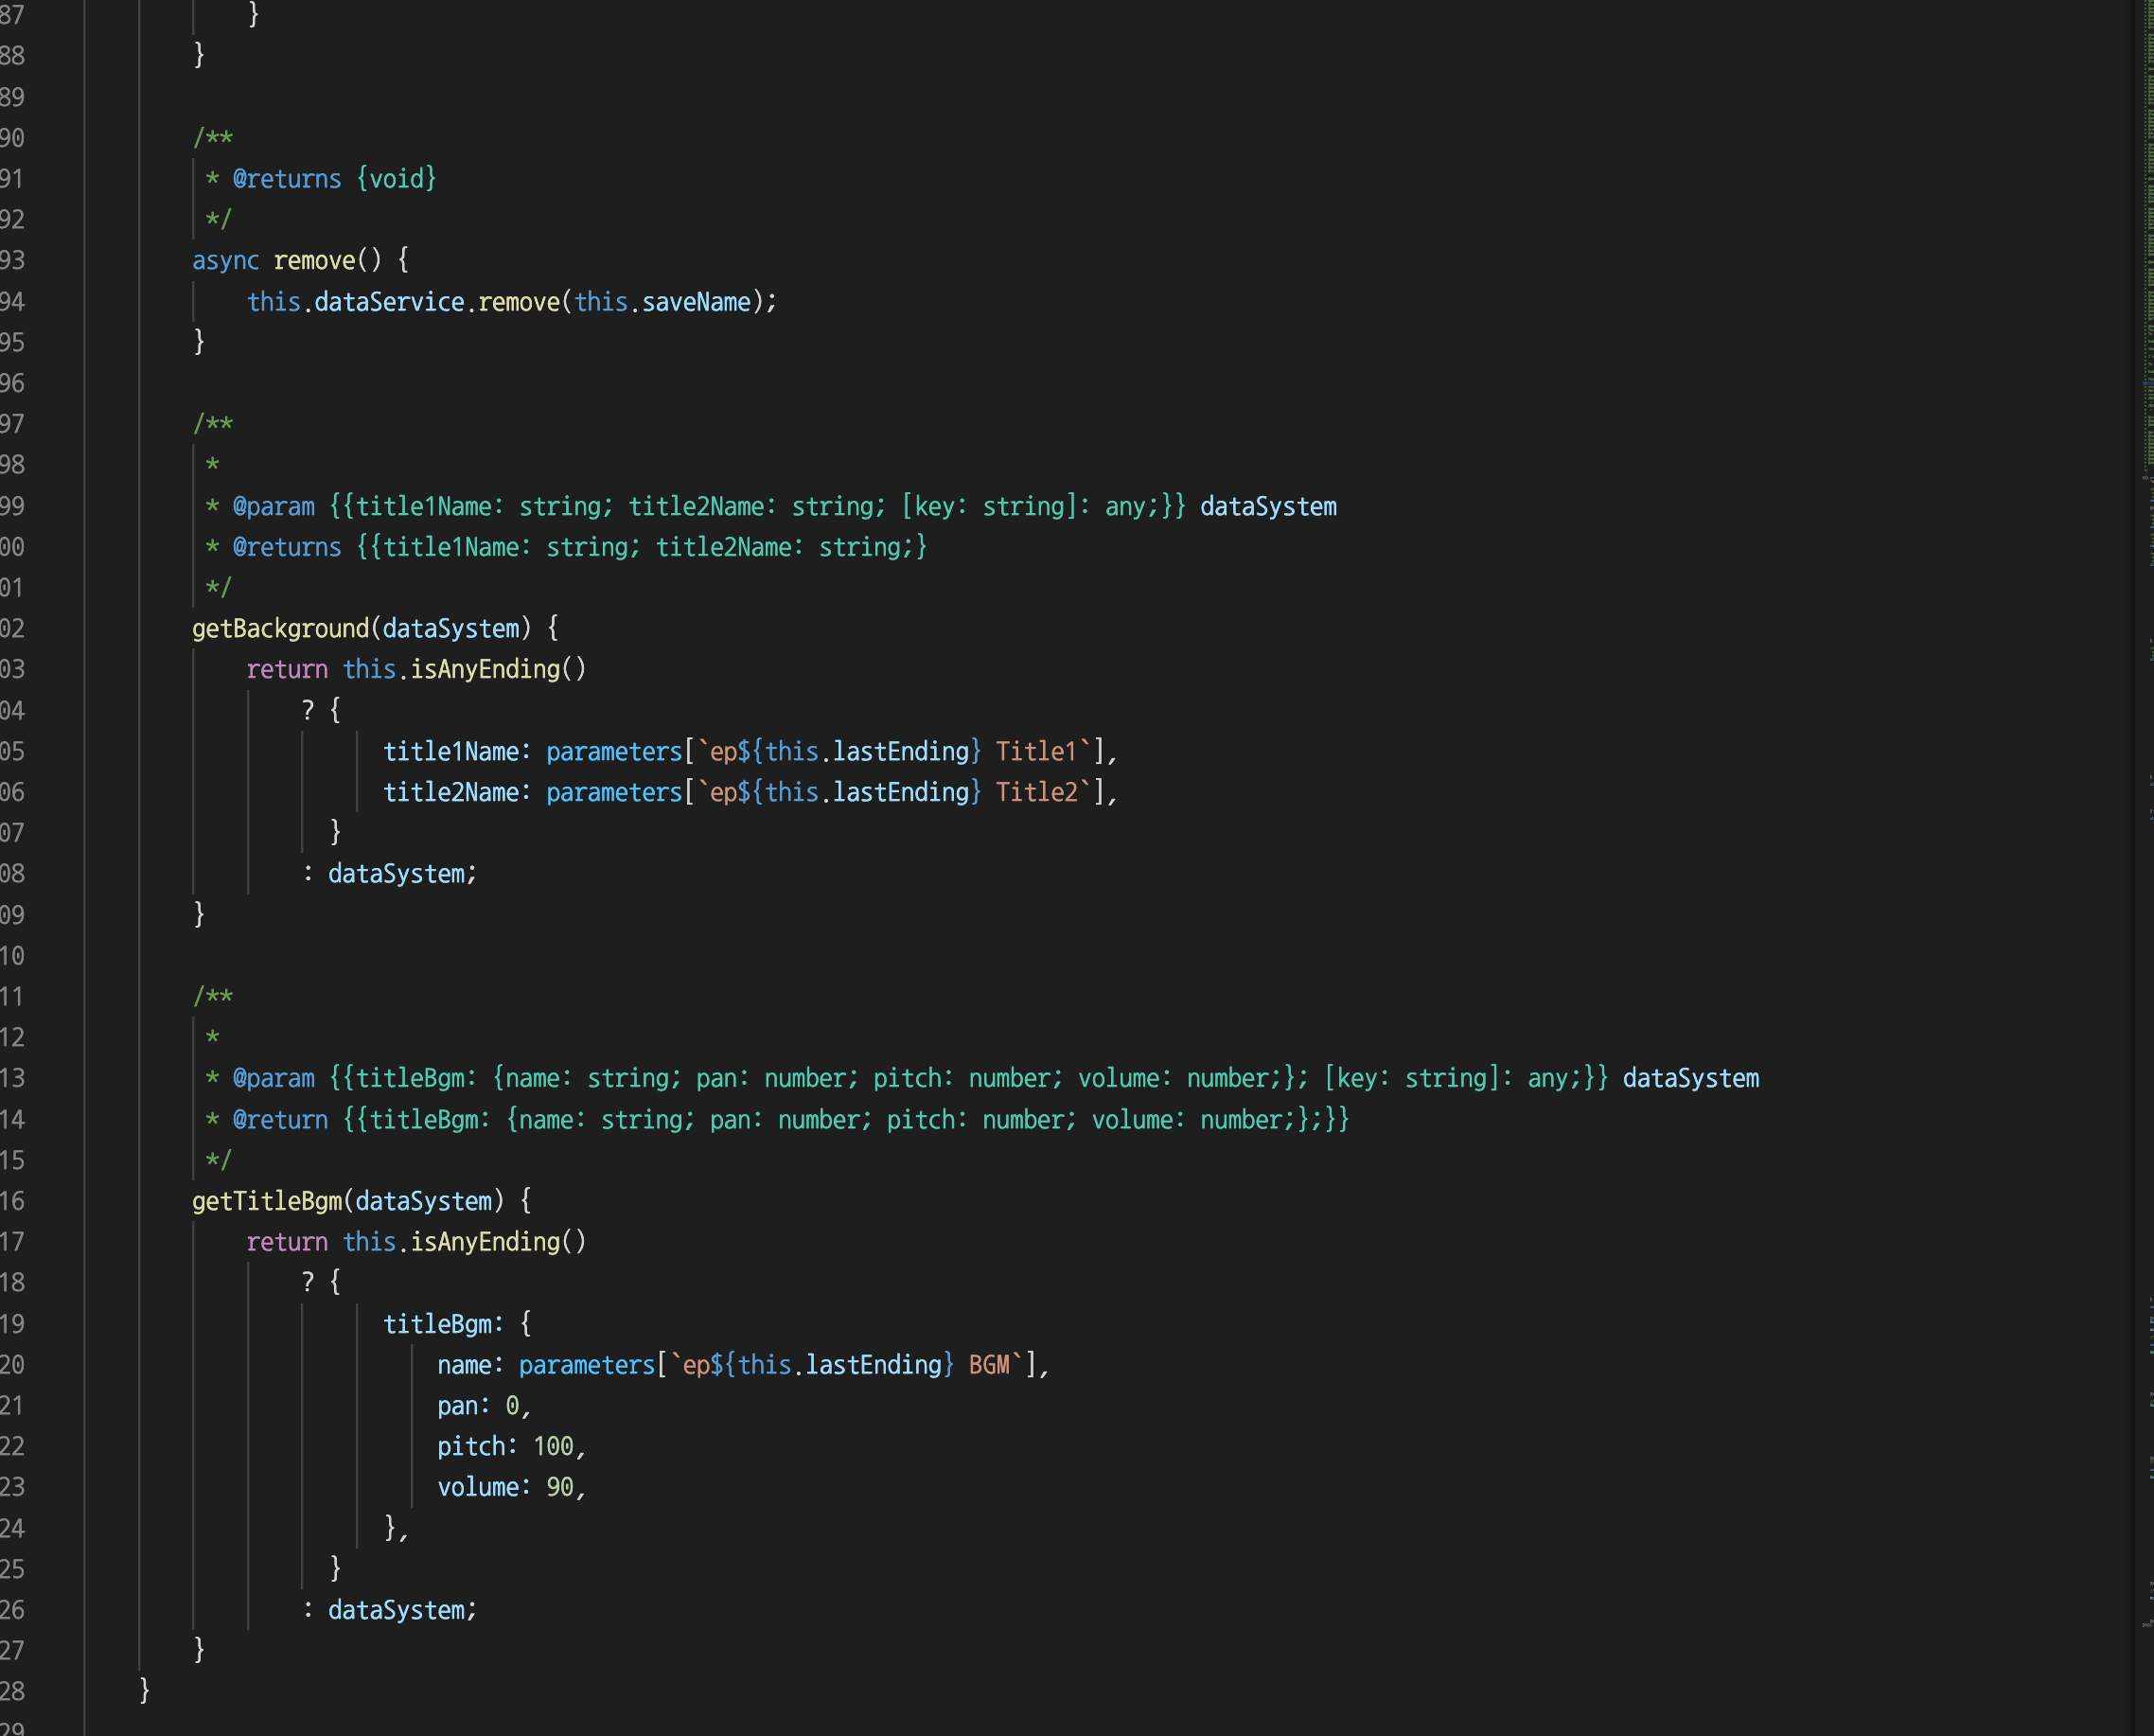
Task: Click the Title1 template string text
Action: [x=1035, y=752]
